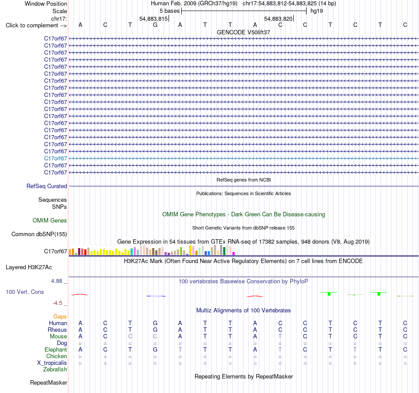This screenshot has width=419, height=393.
Task: Click the 54,883,820 position marker
Action: 278,19
